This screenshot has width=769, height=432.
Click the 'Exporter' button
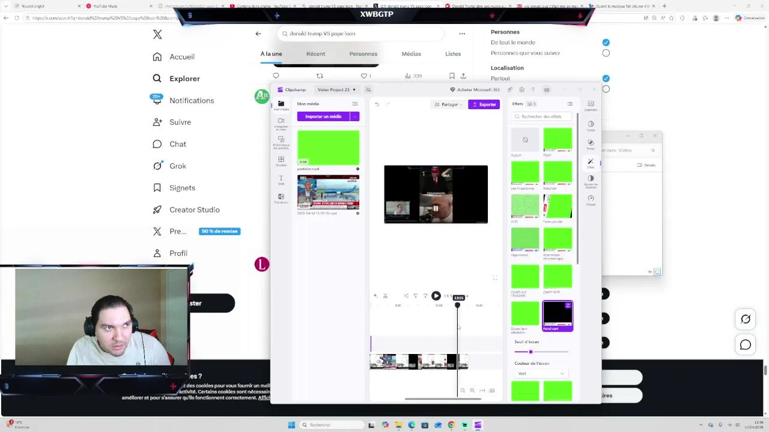coord(484,104)
